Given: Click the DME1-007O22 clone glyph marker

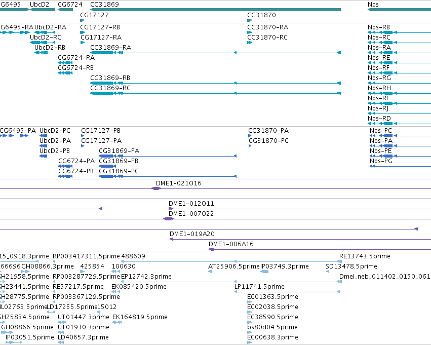Looking at the screenshot, I should pos(169,219).
